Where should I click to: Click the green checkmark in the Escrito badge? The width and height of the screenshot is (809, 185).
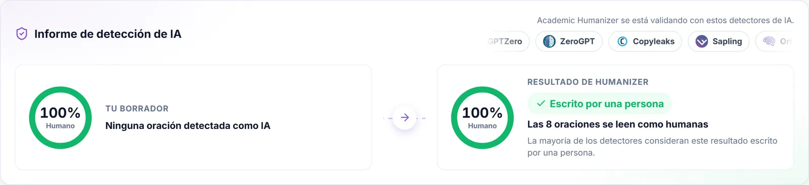pyautogui.click(x=541, y=103)
